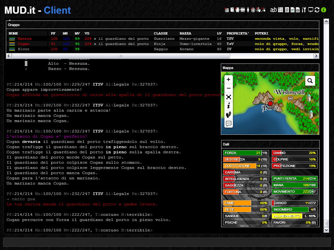The height and width of the screenshot is (250, 334).
Task: Click the magic wand icon with red X
Action: 263,10
